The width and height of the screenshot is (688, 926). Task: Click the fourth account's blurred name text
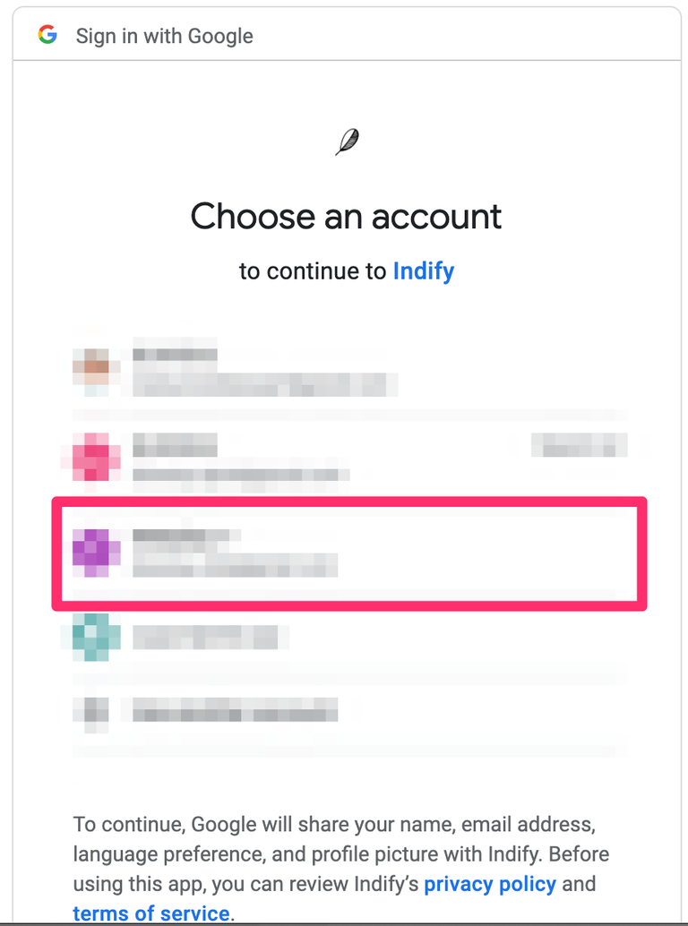pyautogui.click(x=205, y=638)
